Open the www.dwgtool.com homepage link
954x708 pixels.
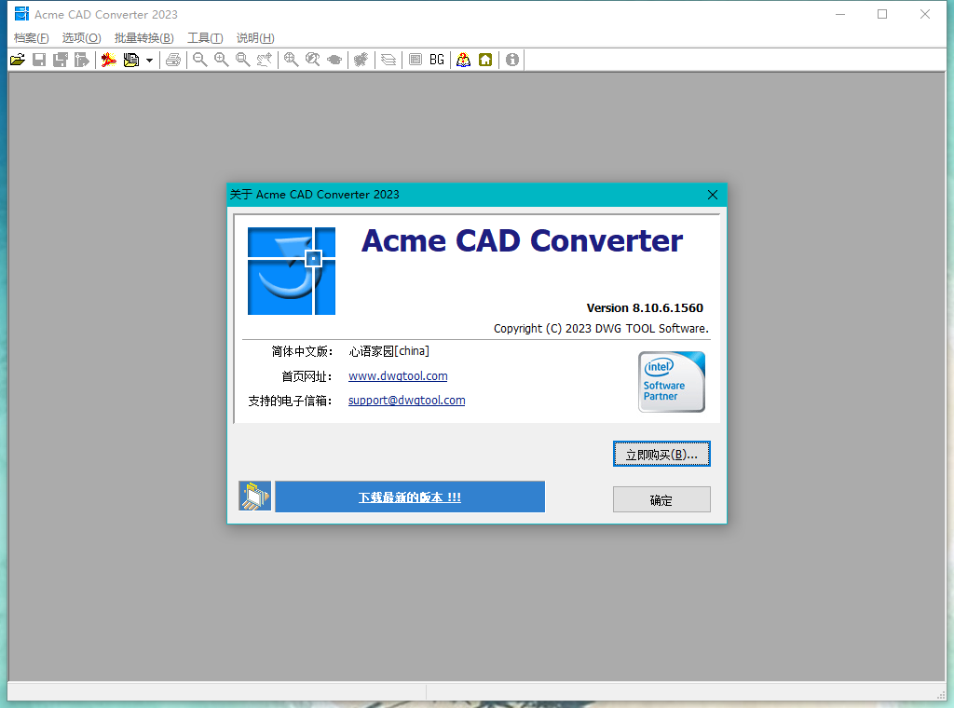(x=398, y=376)
